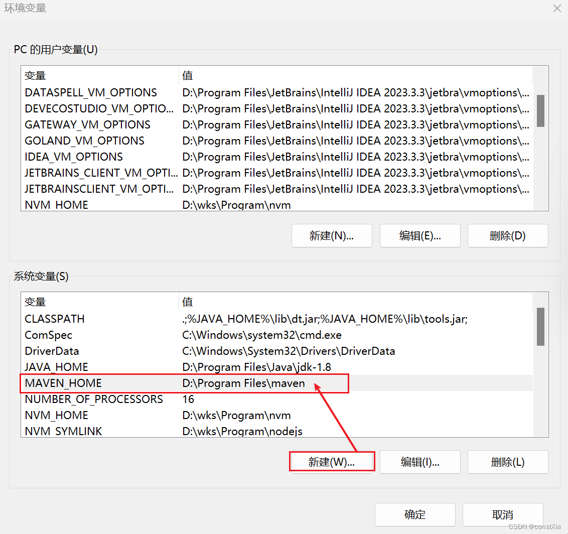Click 删除(D) under user variables
This screenshot has height=534, width=568.
click(507, 236)
